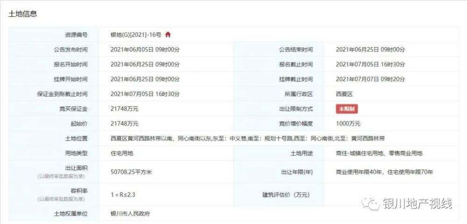The height and width of the screenshot is (224, 467).
Task: Click the 用地类型 label
Action: (76, 154)
